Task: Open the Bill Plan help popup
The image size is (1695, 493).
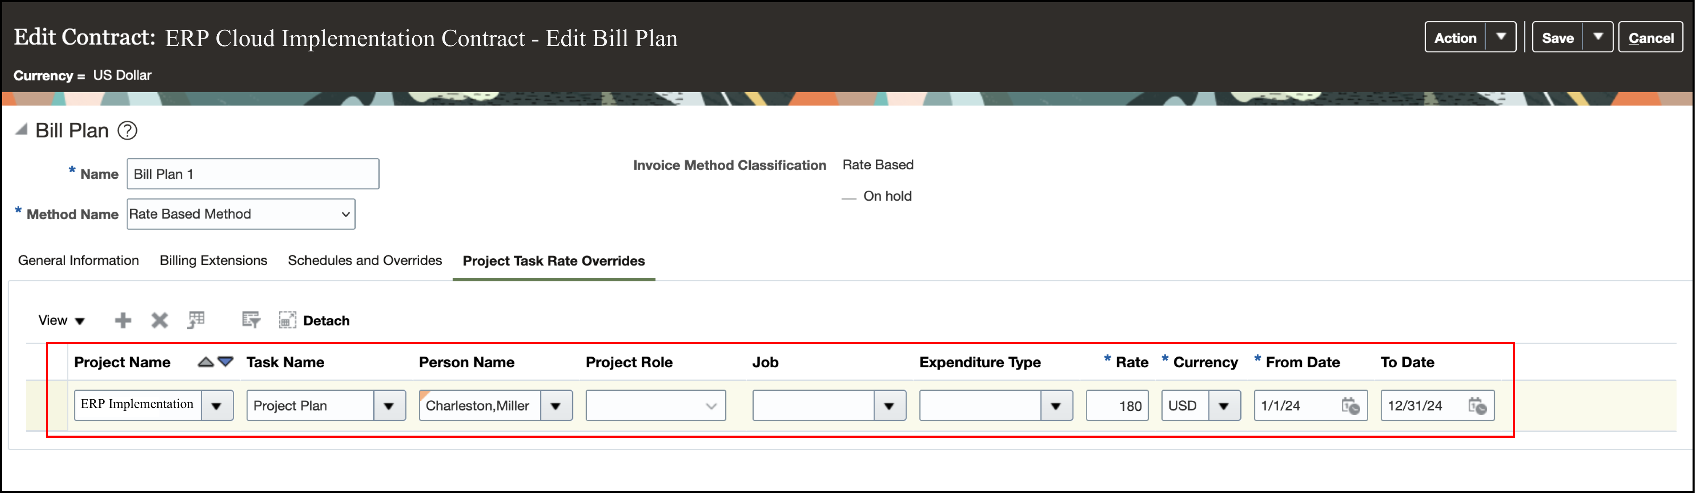Action: [x=128, y=131]
